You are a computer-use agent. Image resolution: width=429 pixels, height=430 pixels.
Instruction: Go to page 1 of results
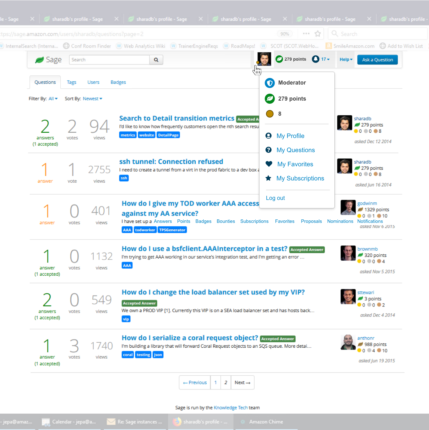215,383
